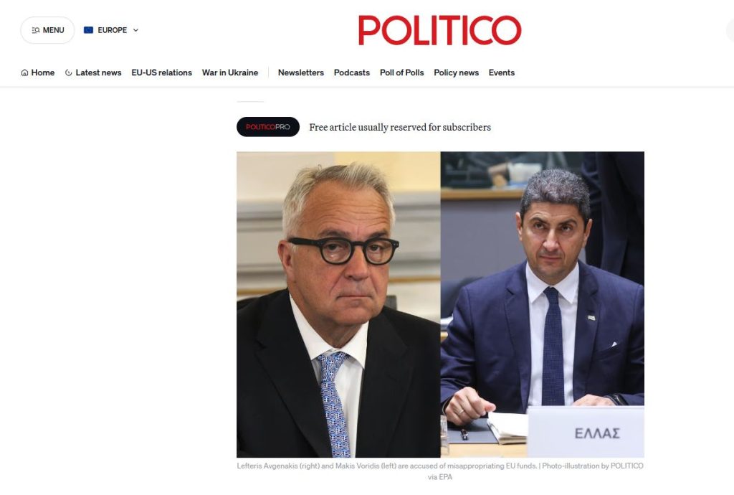The height and width of the screenshot is (495, 734).
Task: Open Poll of Polls page
Action: point(401,72)
